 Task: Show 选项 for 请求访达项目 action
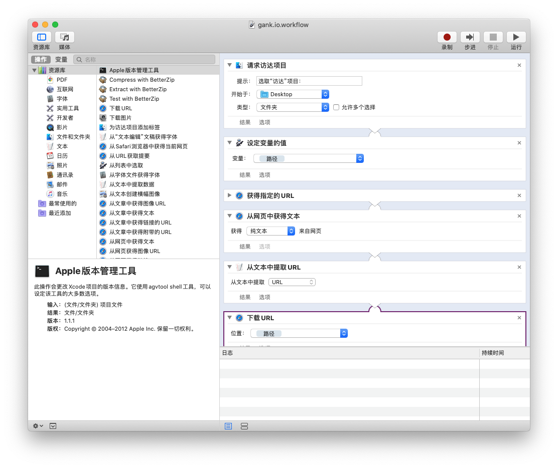click(264, 122)
